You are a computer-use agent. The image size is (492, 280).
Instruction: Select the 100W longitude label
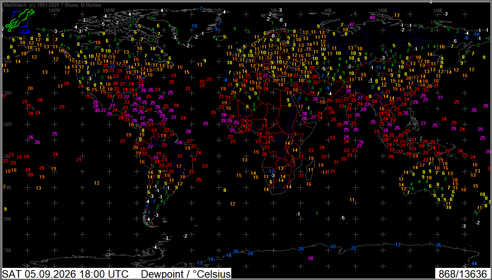click(x=109, y=11)
